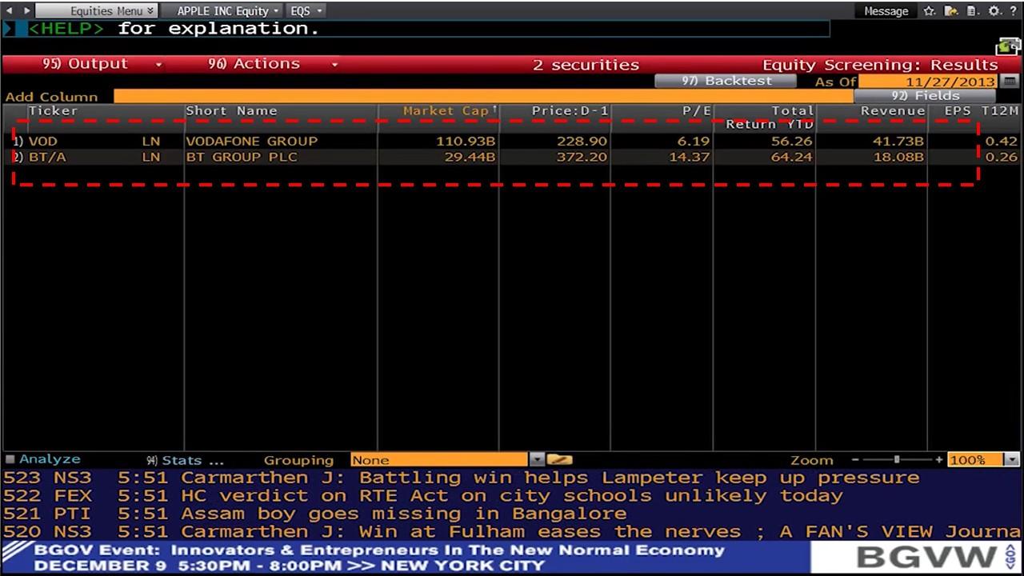Click the folder icon next to Grouping
This screenshot has width=1024, height=576.
click(x=558, y=459)
